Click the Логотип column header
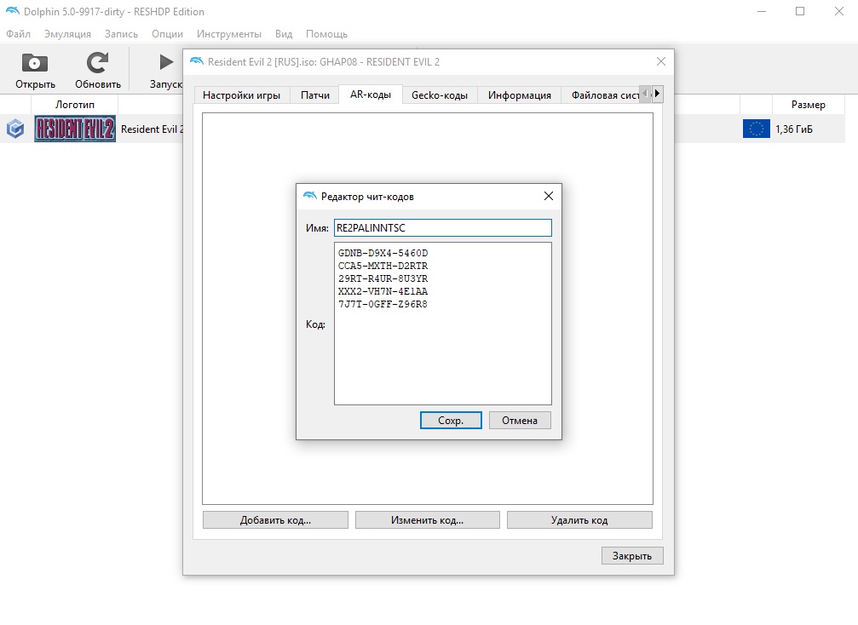Viewport: 858px width, 625px height. [74, 105]
